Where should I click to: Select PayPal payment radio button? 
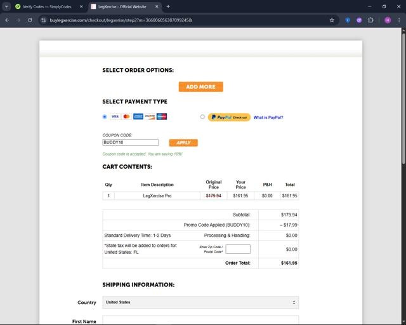tap(202, 117)
